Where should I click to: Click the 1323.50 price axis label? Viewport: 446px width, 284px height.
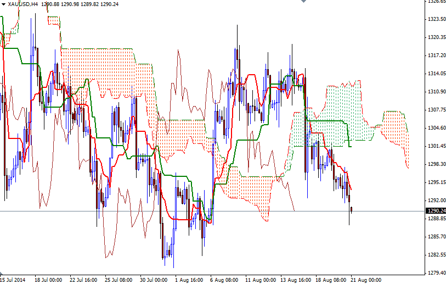tap(437, 19)
